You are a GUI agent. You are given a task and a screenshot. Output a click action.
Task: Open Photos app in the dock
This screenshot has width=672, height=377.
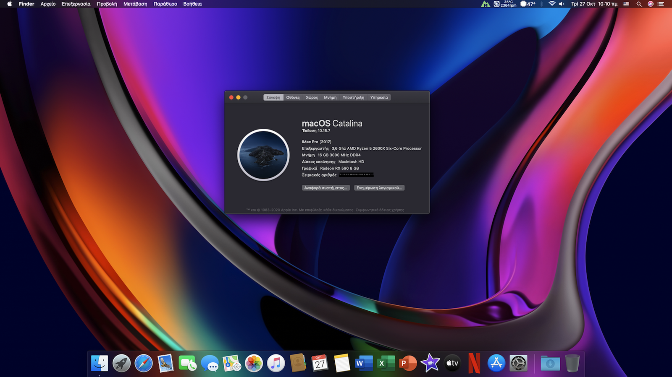pyautogui.click(x=254, y=363)
